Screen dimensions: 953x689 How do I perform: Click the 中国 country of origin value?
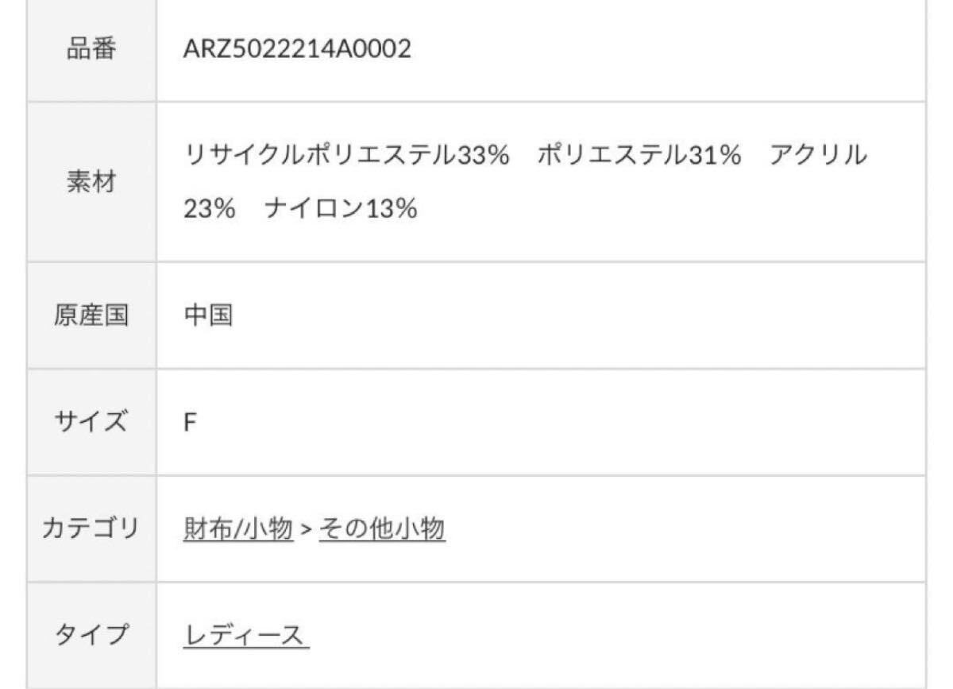click(x=208, y=315)
